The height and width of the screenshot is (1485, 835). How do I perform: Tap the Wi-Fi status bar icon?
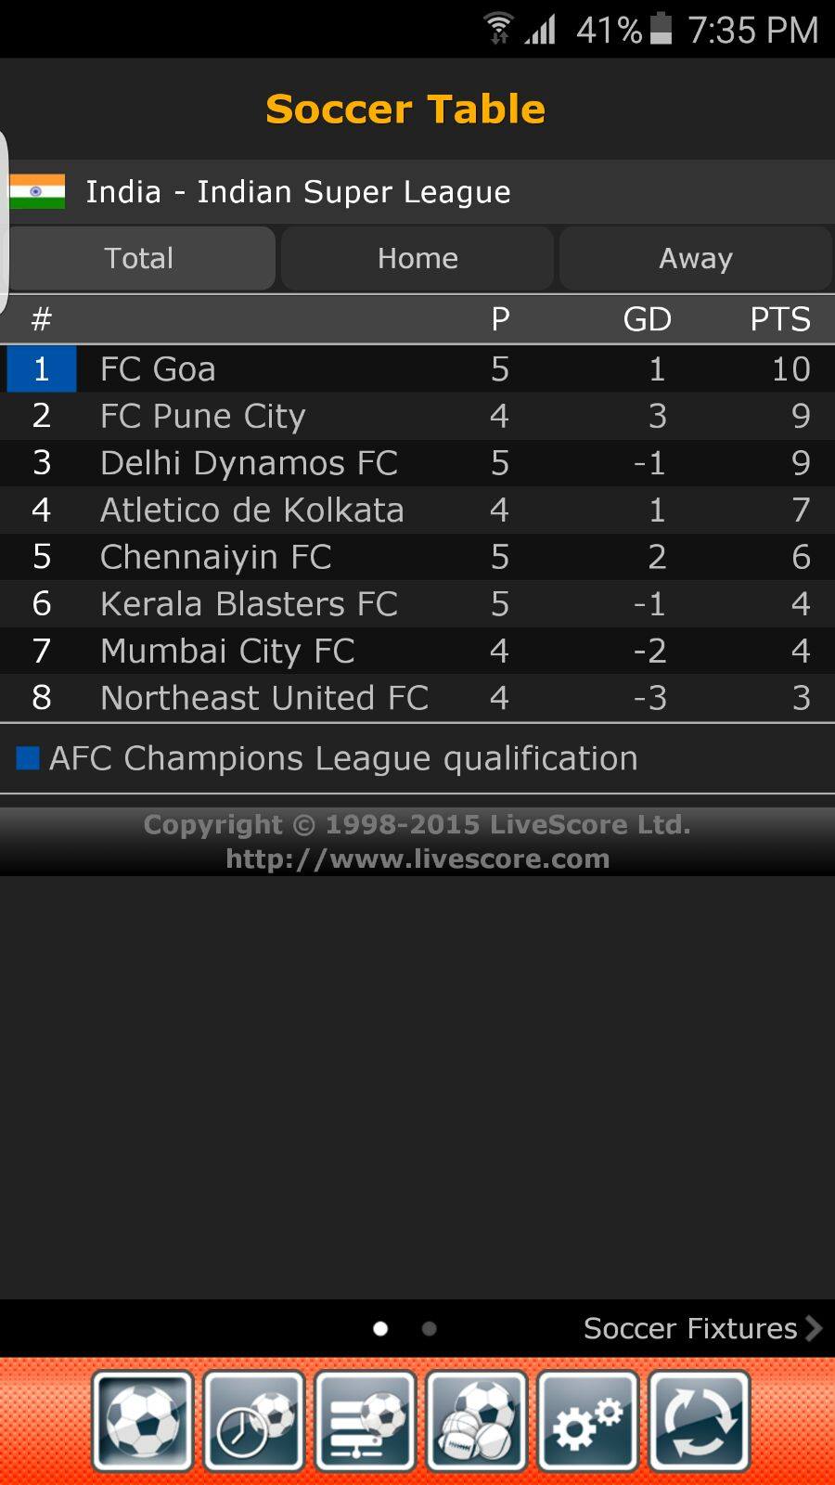tap(499, 29)
